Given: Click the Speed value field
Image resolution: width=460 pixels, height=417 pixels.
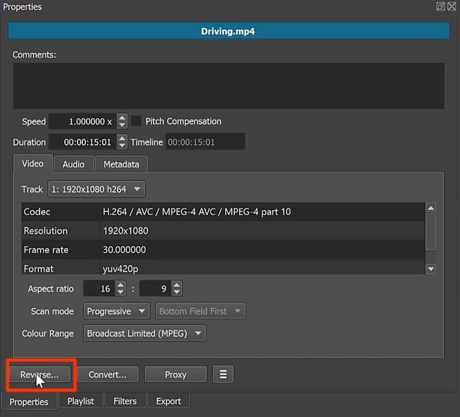Looking at the screenshot, I should pos(83,122).
